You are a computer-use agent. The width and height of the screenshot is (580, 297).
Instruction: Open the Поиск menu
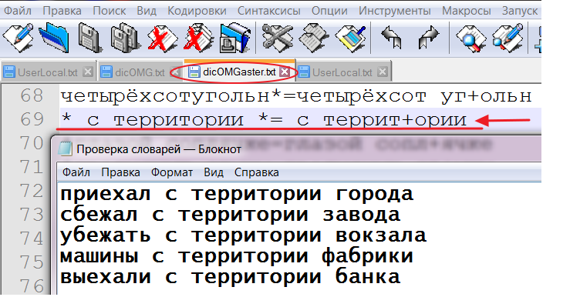[110, 11]
